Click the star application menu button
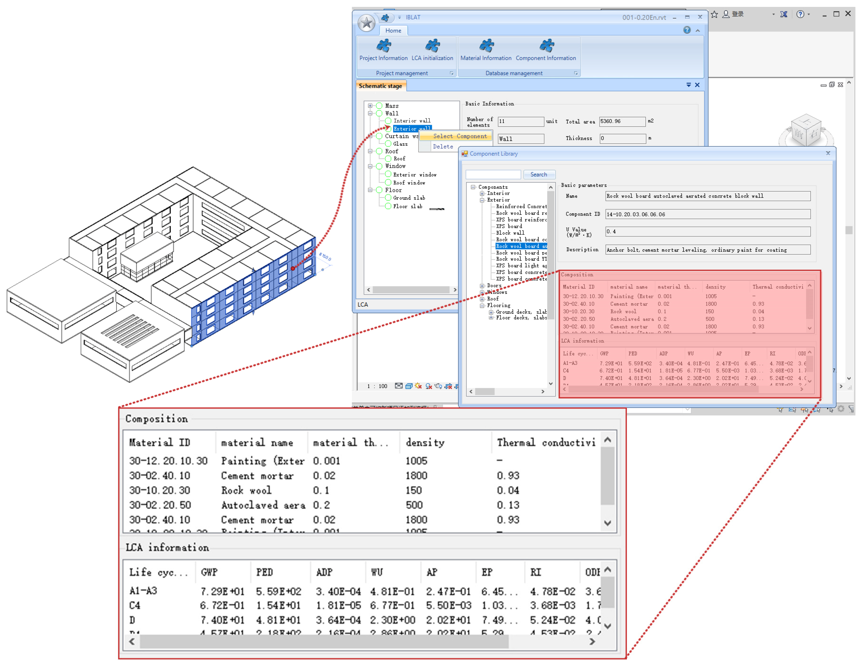 pyautogui.click(x=366, y=23)
